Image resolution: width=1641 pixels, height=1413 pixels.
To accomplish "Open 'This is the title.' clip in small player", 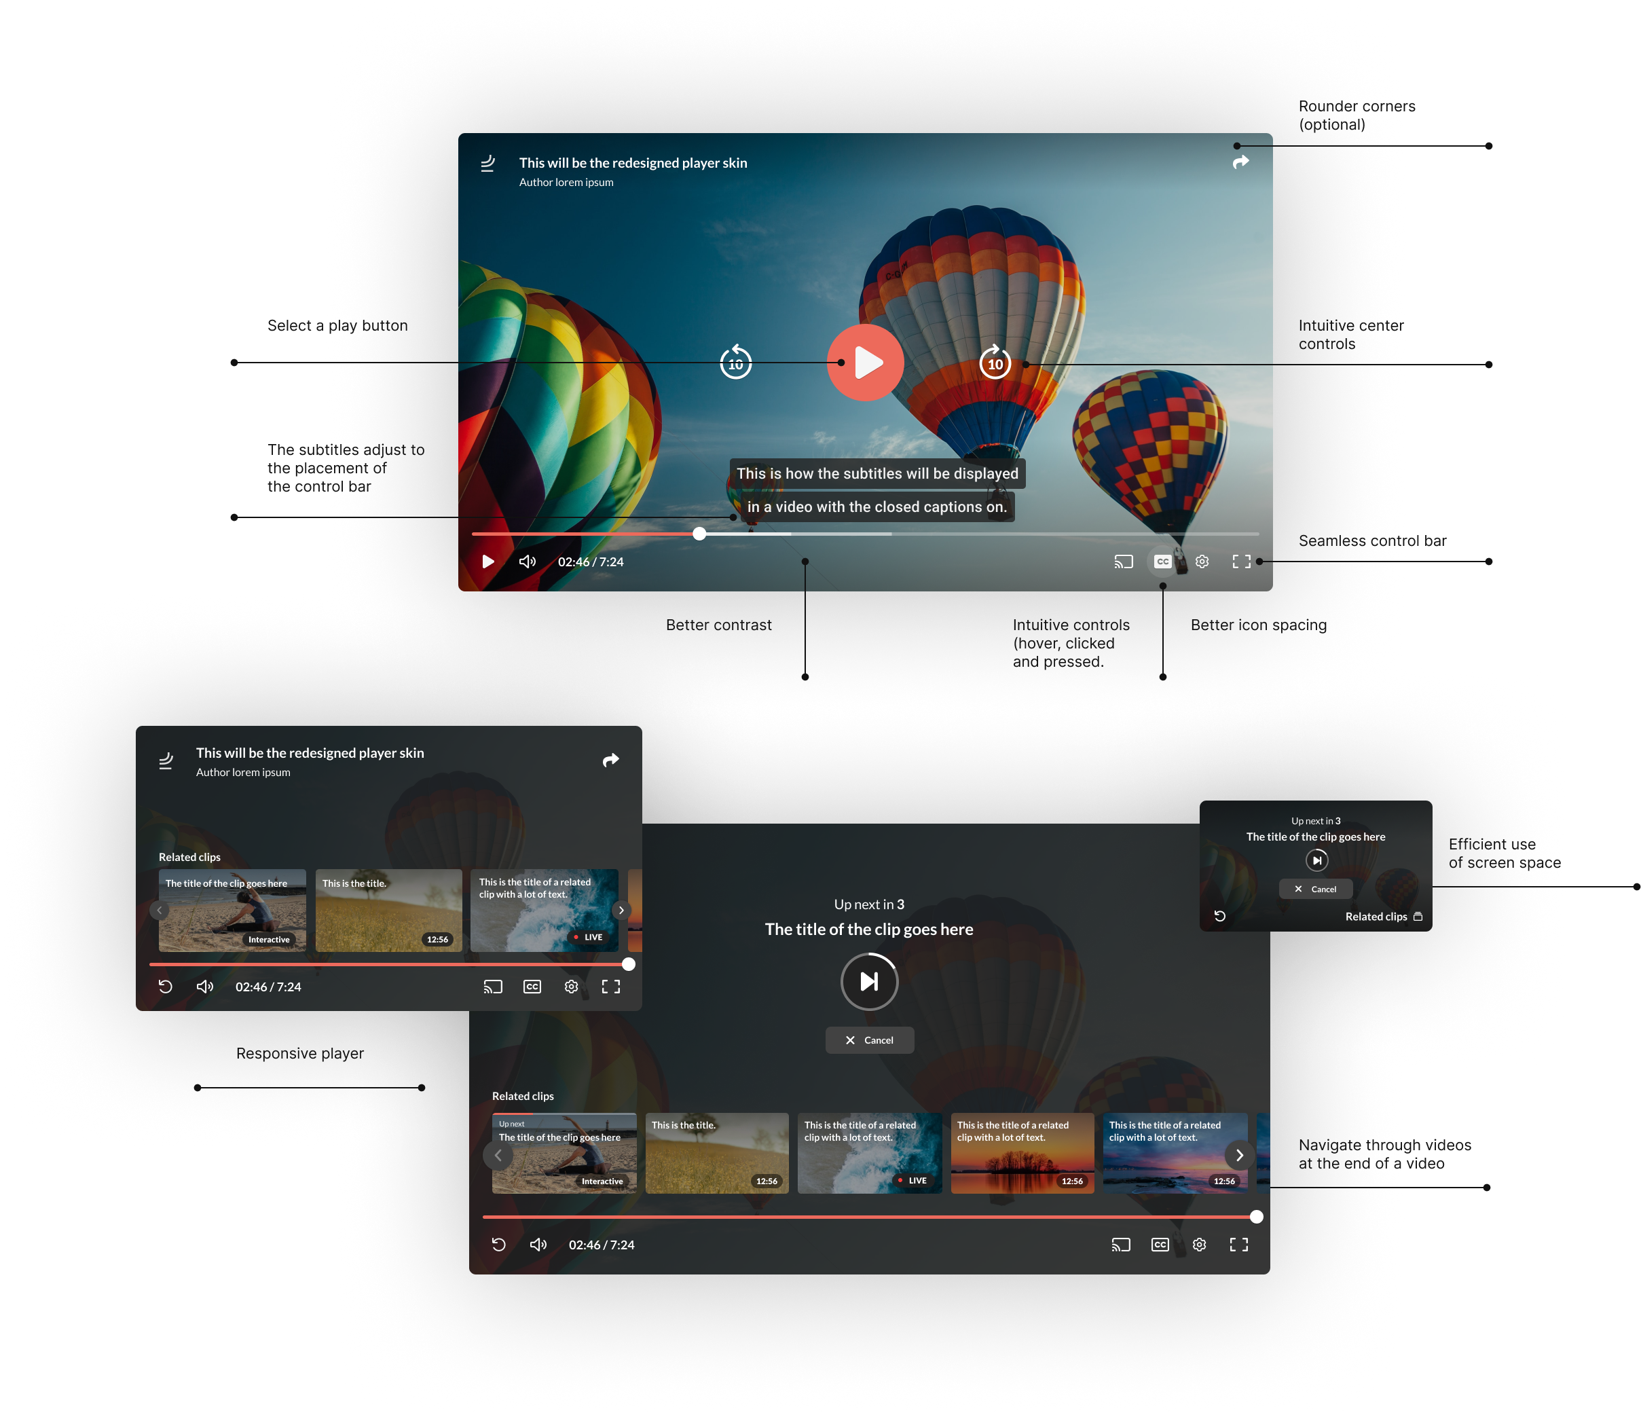I will click(x=389, y=910).
